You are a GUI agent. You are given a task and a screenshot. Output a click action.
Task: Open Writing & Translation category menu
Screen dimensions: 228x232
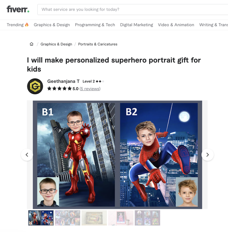click(214, 25)
